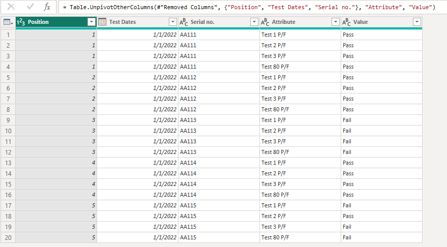Click the AA115 cell in row 20
The image size is (447, 247).
(x=219, y=238)
